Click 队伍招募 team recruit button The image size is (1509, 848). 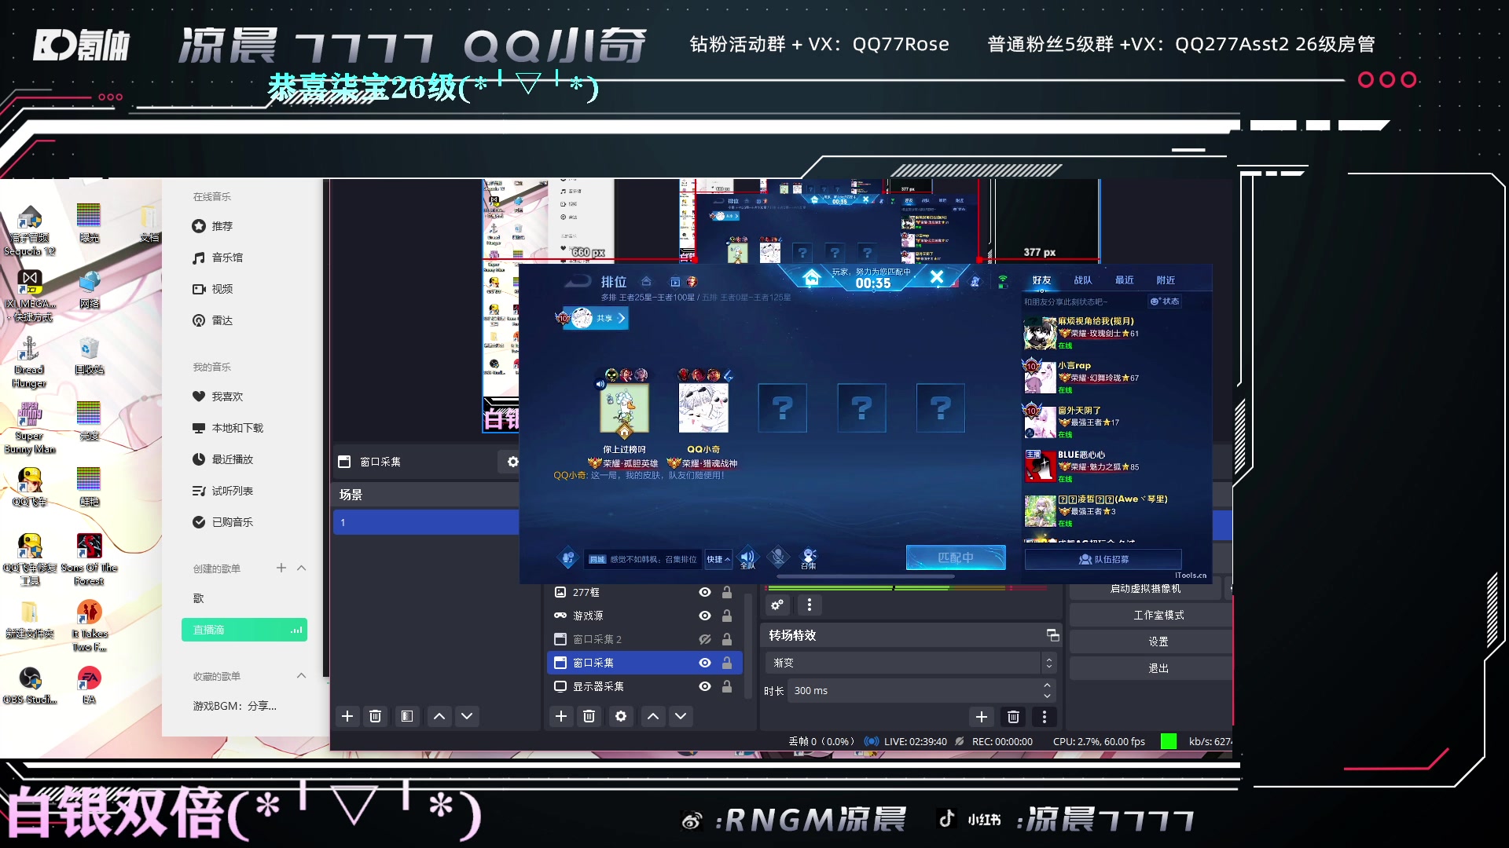click(1103, 559)
